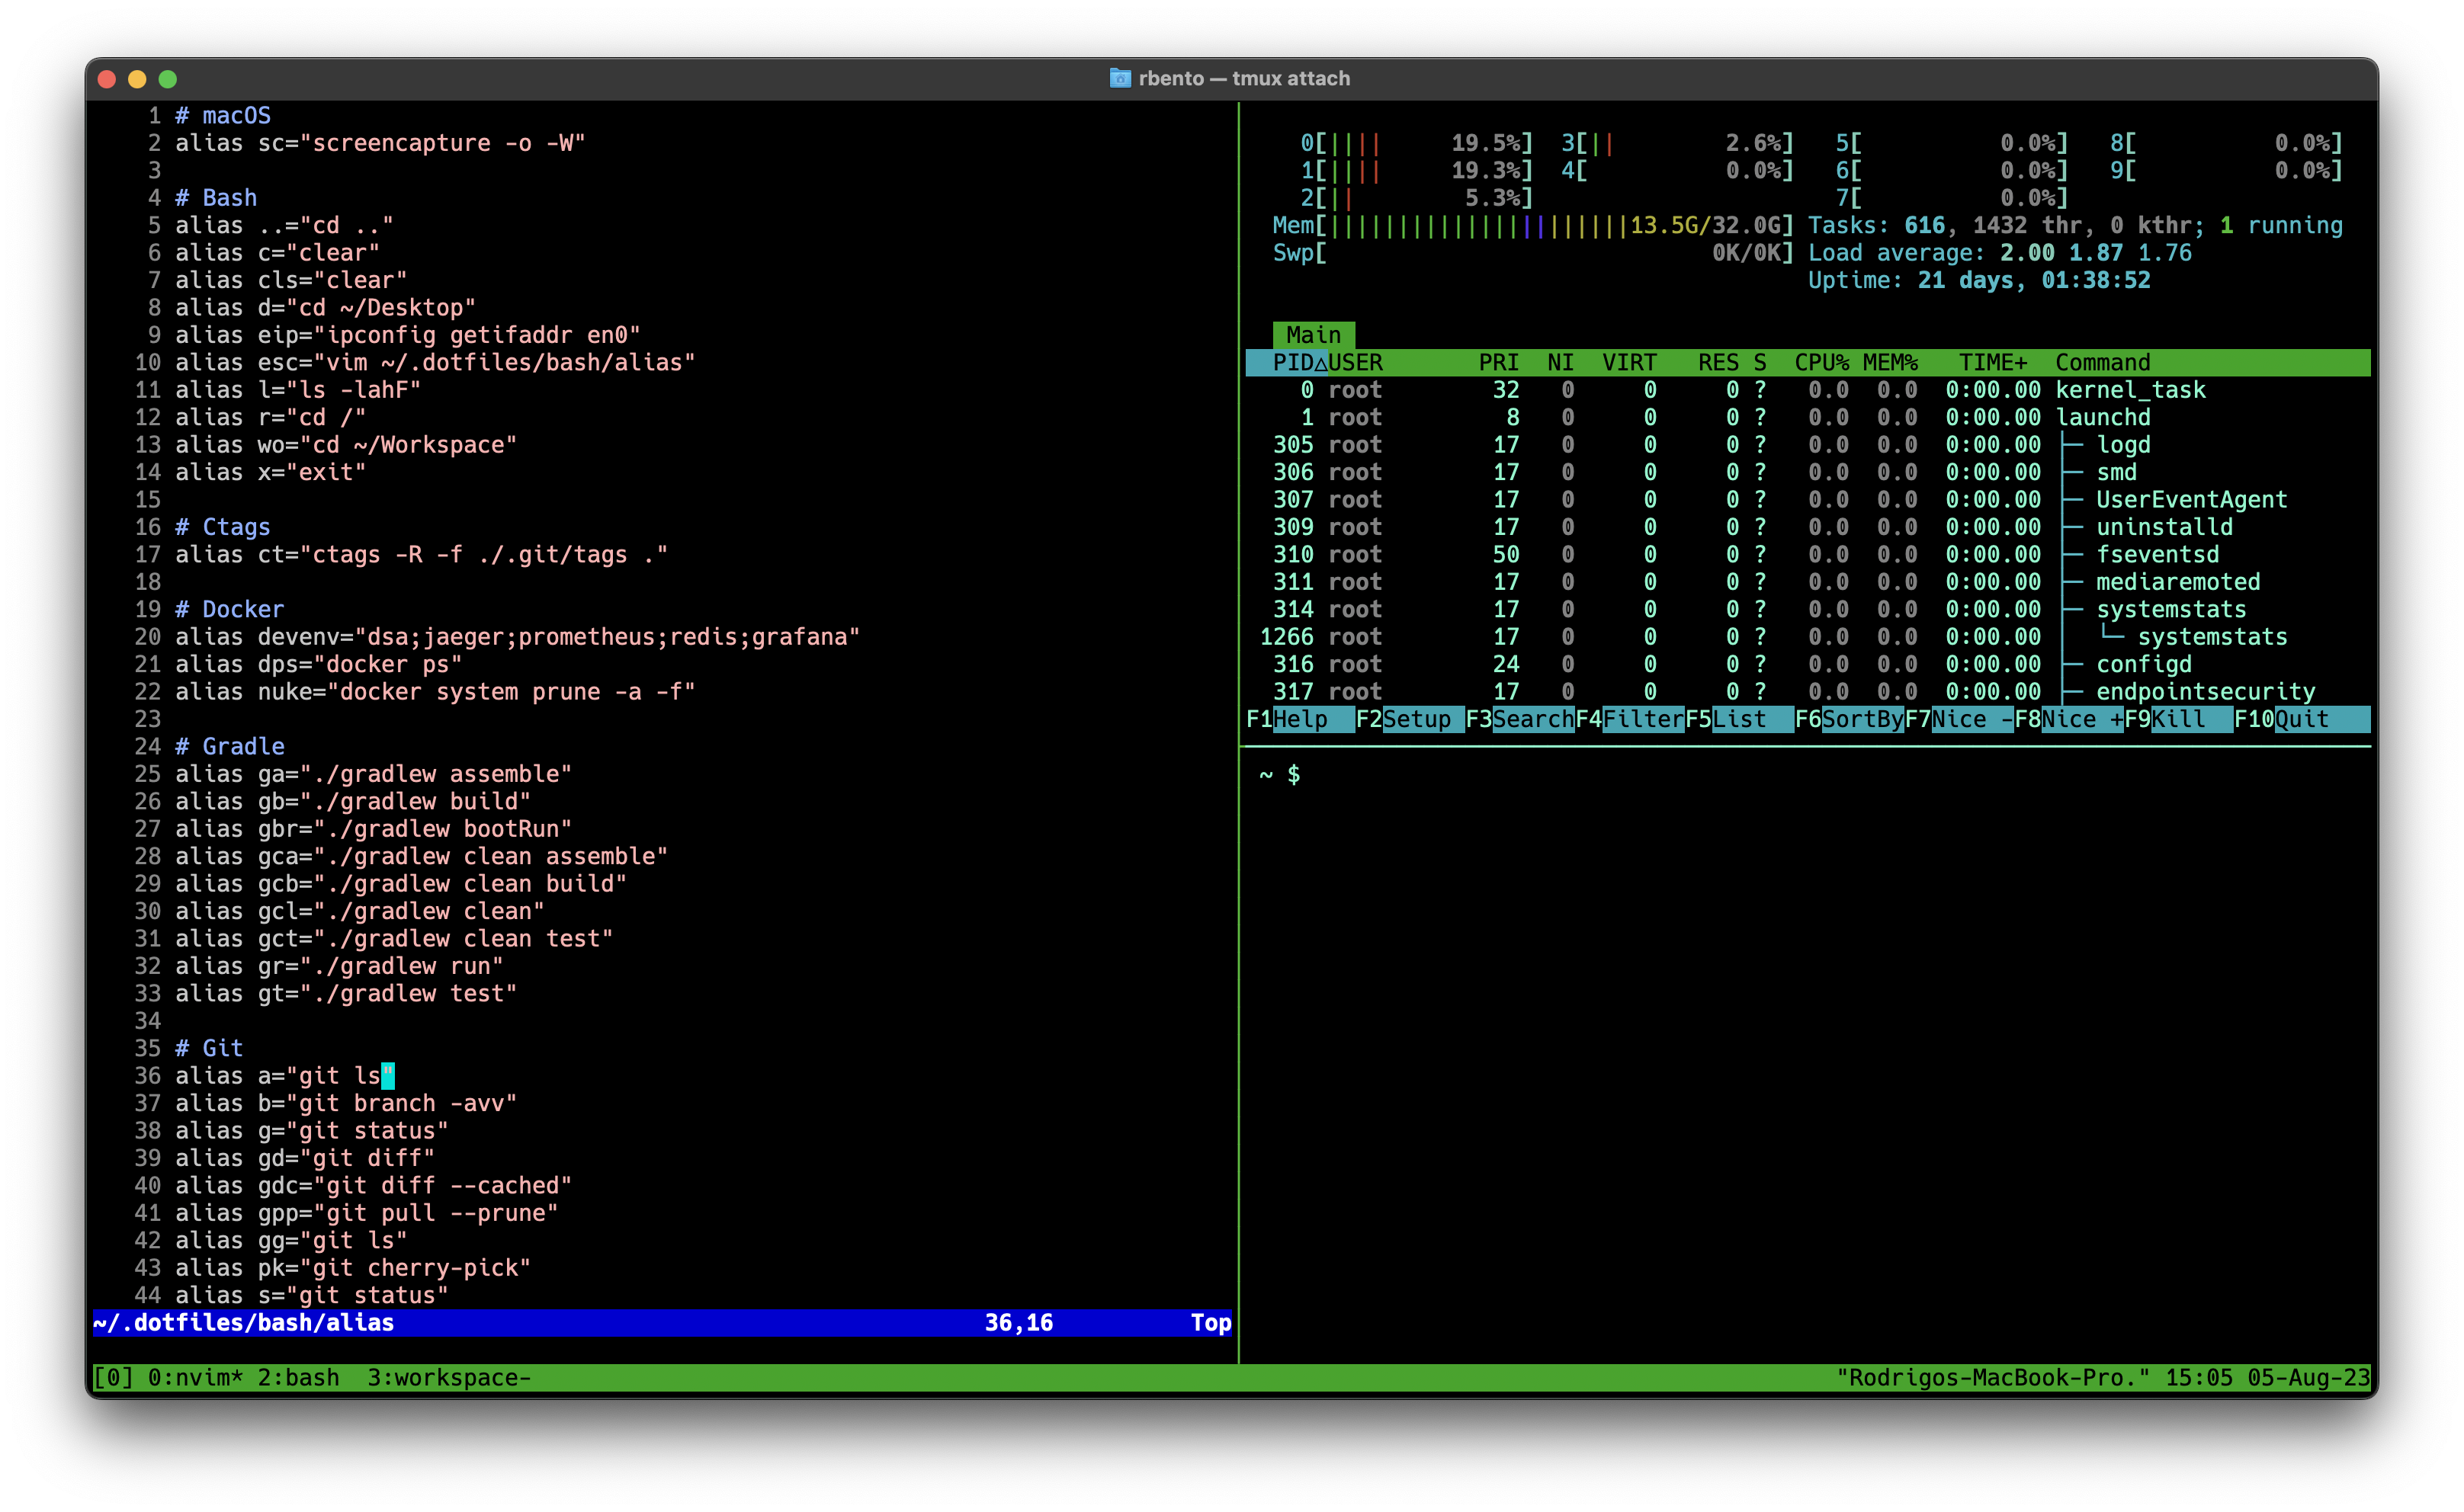Select the kernel_task process row
The image size is (2464, 1512).
(x=1808, y=390)
